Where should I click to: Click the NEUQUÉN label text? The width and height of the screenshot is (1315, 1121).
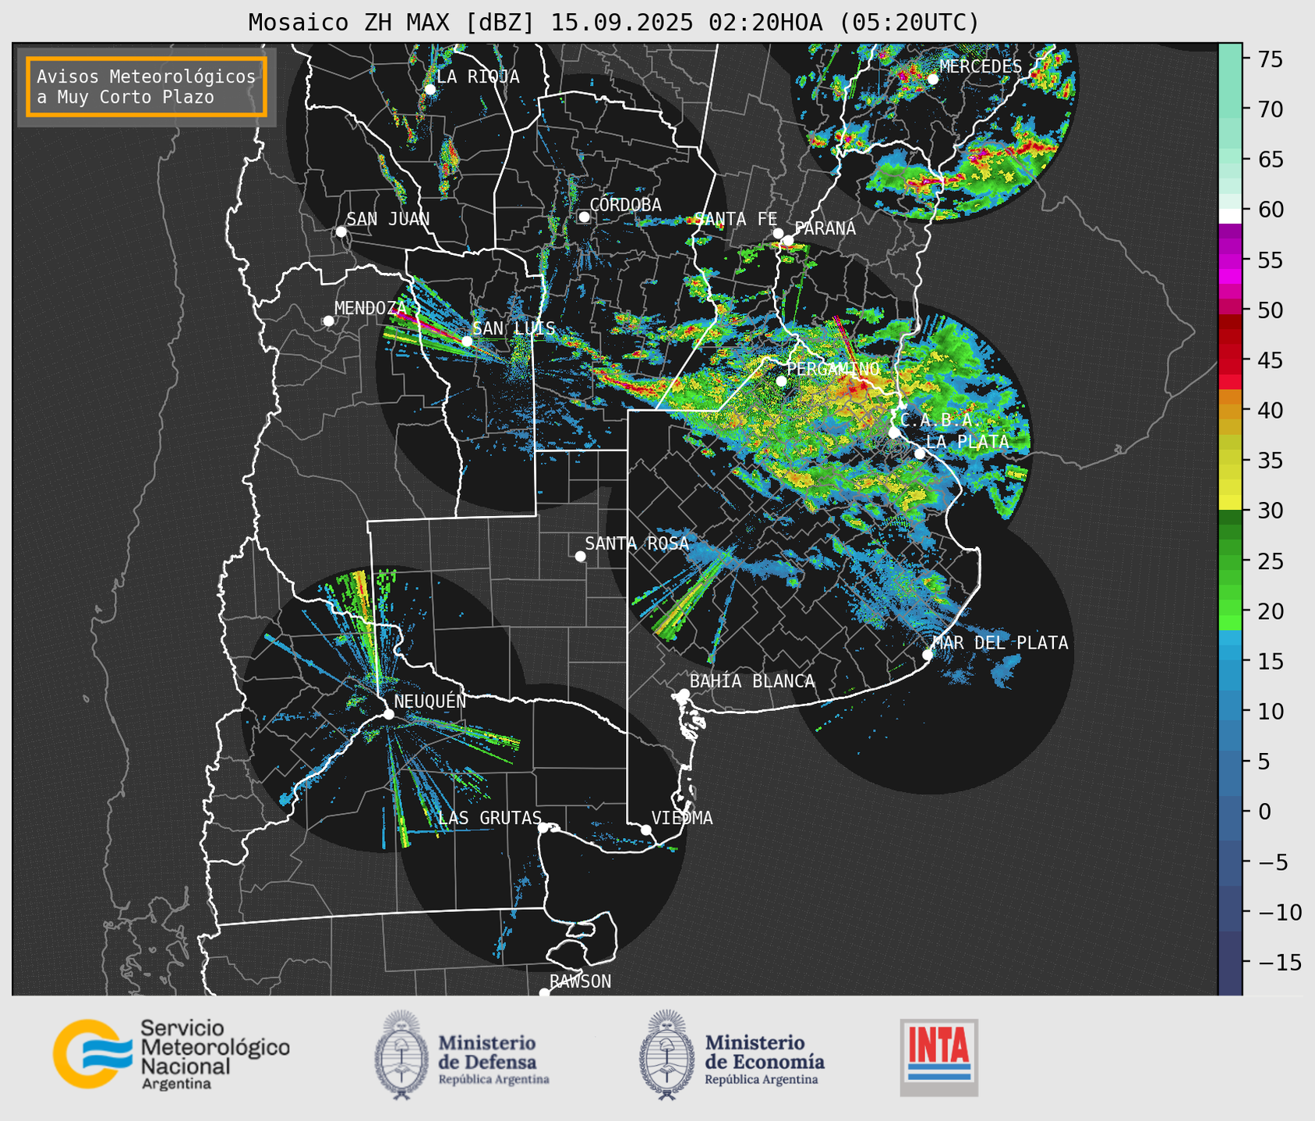point(430,701)
